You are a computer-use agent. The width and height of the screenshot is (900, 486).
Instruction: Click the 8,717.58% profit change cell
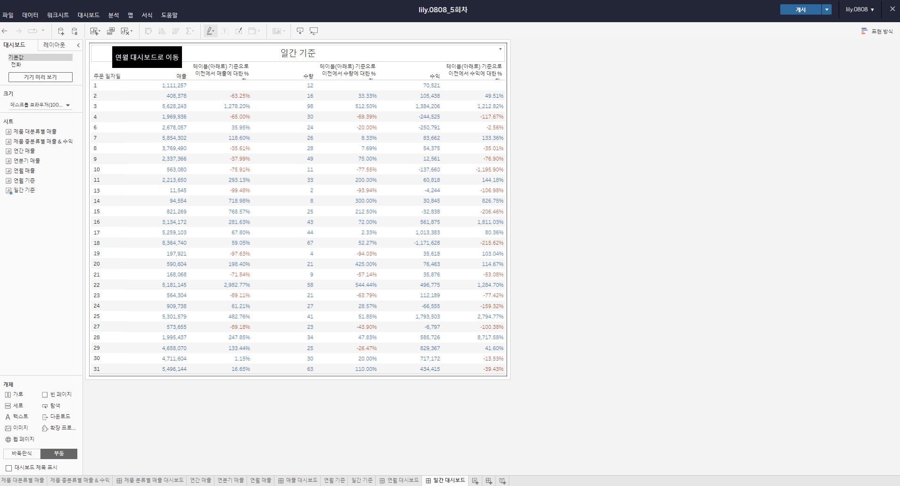point(490,337)
